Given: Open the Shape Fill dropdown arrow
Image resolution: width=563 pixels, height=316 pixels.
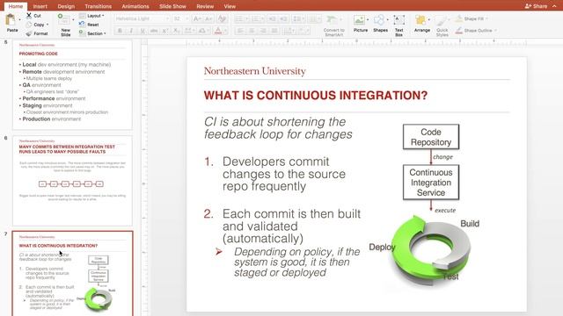Looking at the screenshot, I should click(486, 18).
